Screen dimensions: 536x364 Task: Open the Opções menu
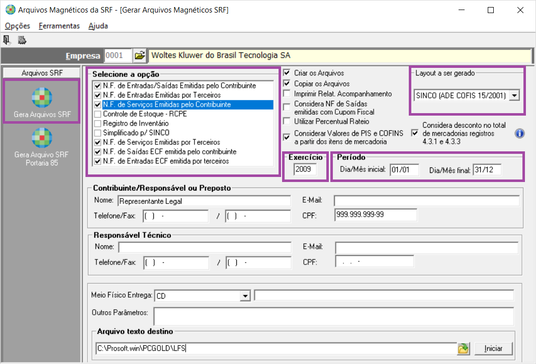[18, 26]
